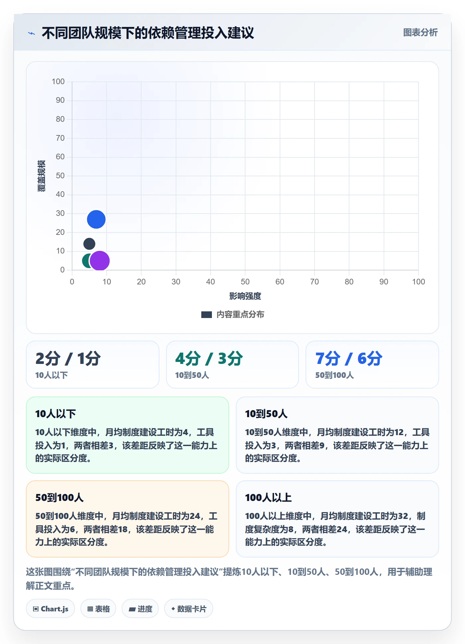Click the 数据卡片 tag

(x=189, y=609)
